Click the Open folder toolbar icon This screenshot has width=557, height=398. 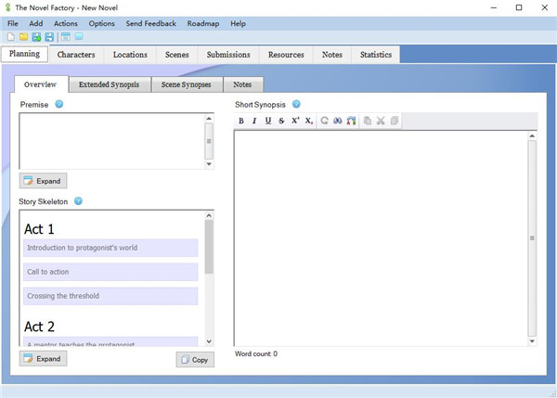(23, 37)
